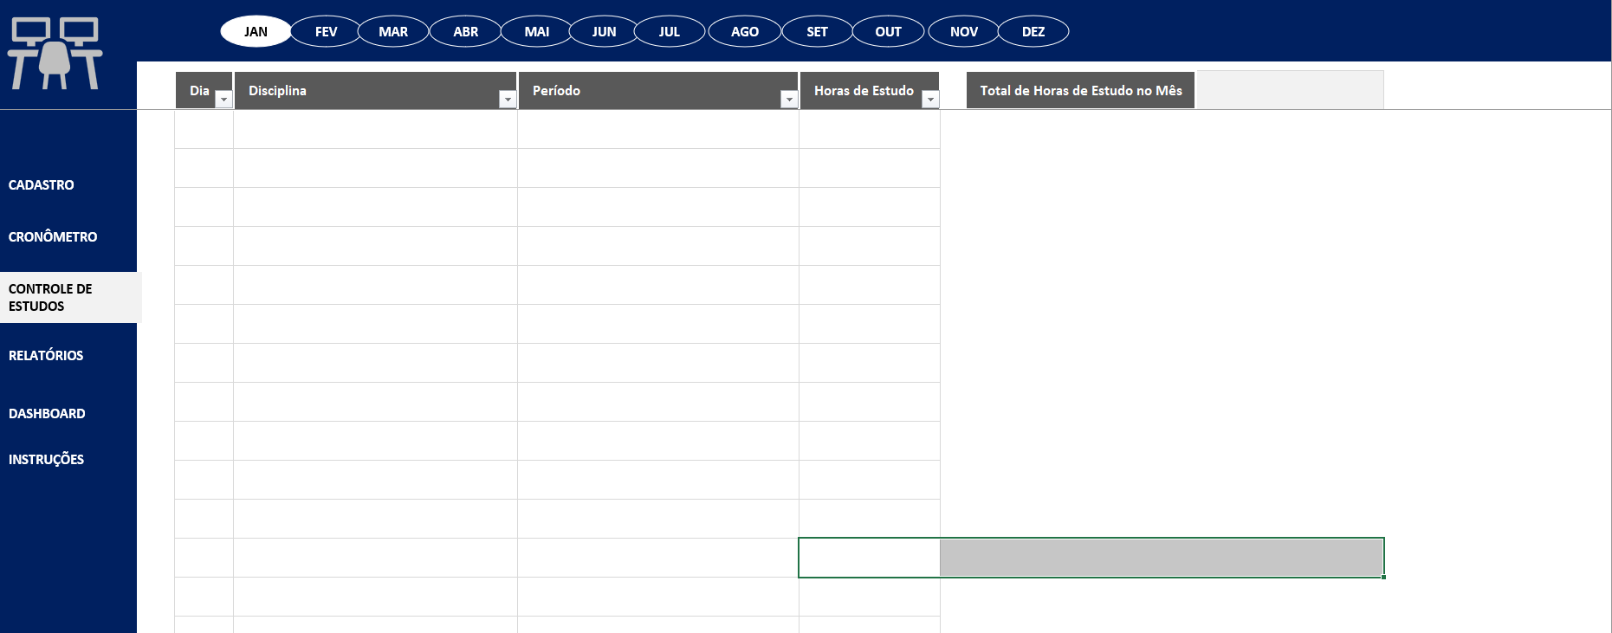
Task: Click the Total de Horas de Estudo no Mês label
Action: point(1081,90)
